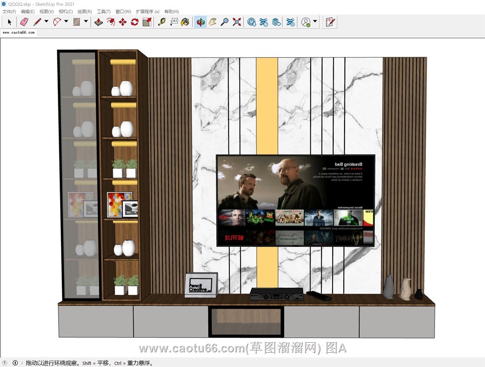The height and width of the screenshot is (367, 485).
Task: Click the Zoom Extents icon
Action: (237, 22)
